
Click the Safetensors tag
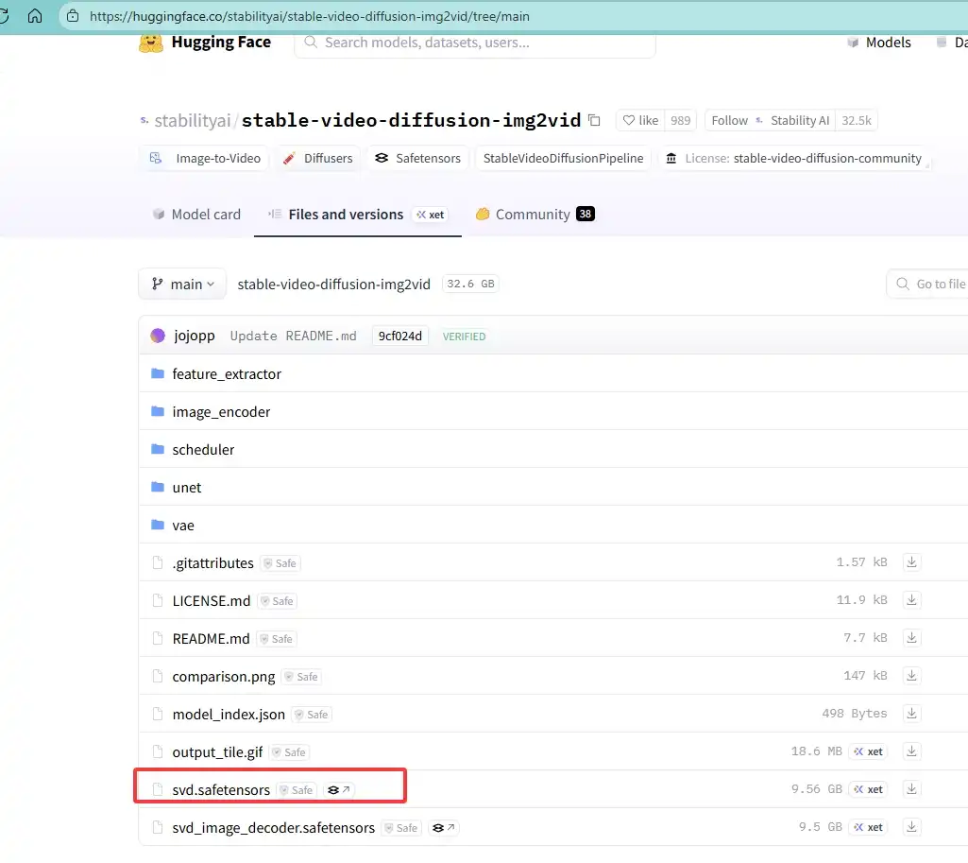coord(418,158)
